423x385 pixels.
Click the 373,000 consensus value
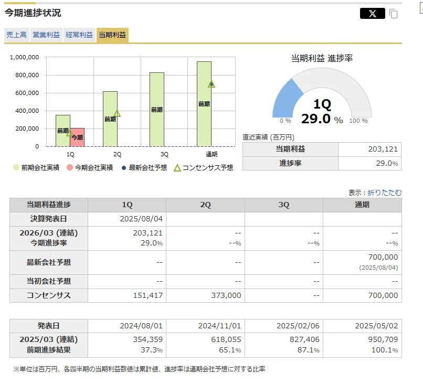[x=226, y=295]
